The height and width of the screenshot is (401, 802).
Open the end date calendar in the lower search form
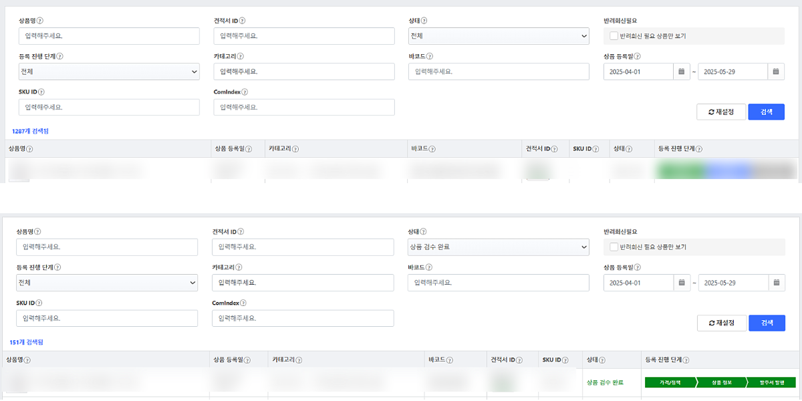(x=776, y=283)
